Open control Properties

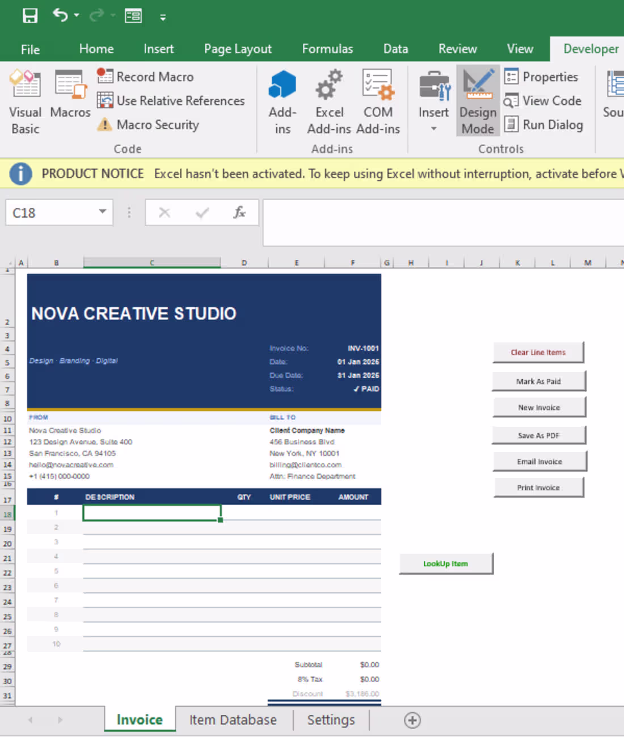(541, 77)
